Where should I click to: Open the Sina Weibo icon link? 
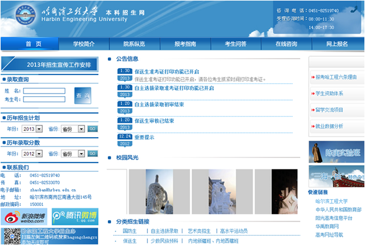coord(24,216)
